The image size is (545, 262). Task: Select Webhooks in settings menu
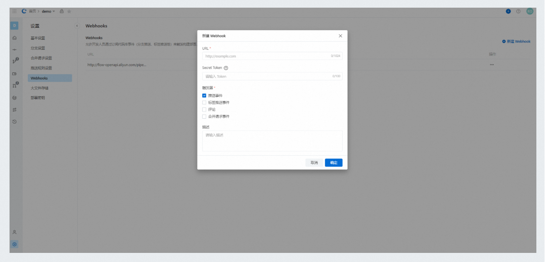pos(50,78)
